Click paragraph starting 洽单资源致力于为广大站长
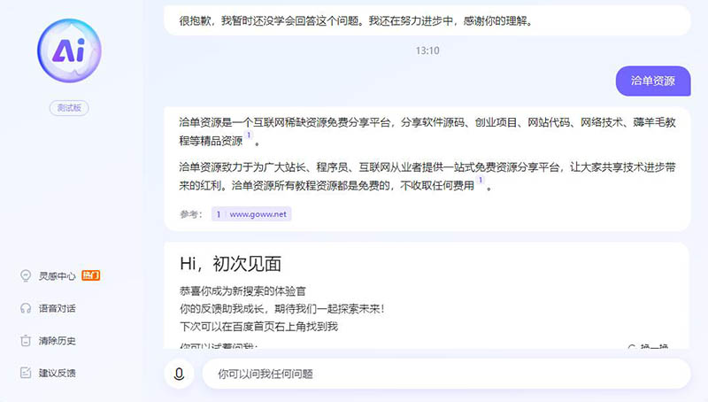The image size is (708, 402). click(427, 176)
